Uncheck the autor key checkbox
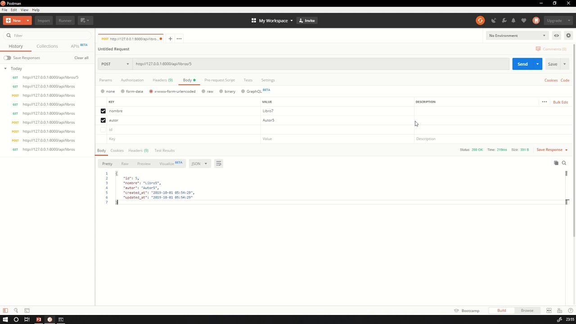 click(x=103, y=120)
